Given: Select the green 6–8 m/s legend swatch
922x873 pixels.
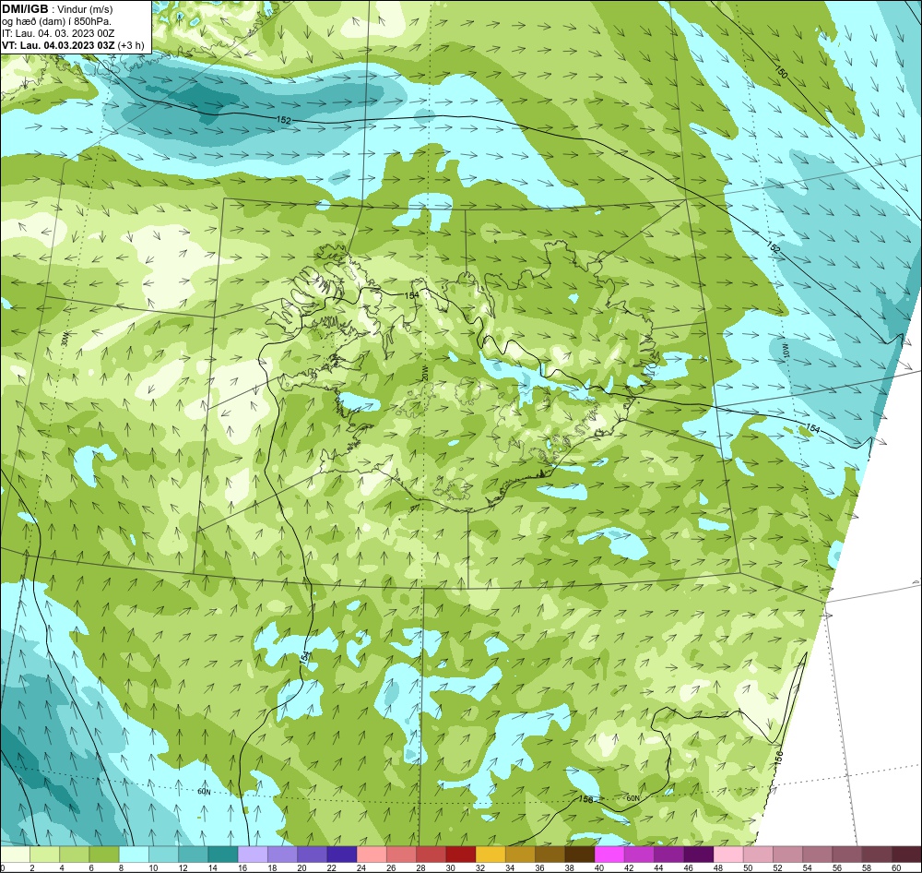Looking at the screenshot, I should pyautogui.click(x=105, y=855).
